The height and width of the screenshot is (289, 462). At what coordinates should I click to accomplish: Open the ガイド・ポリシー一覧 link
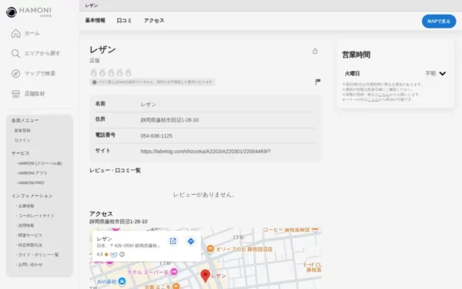(x=38, y=254)
